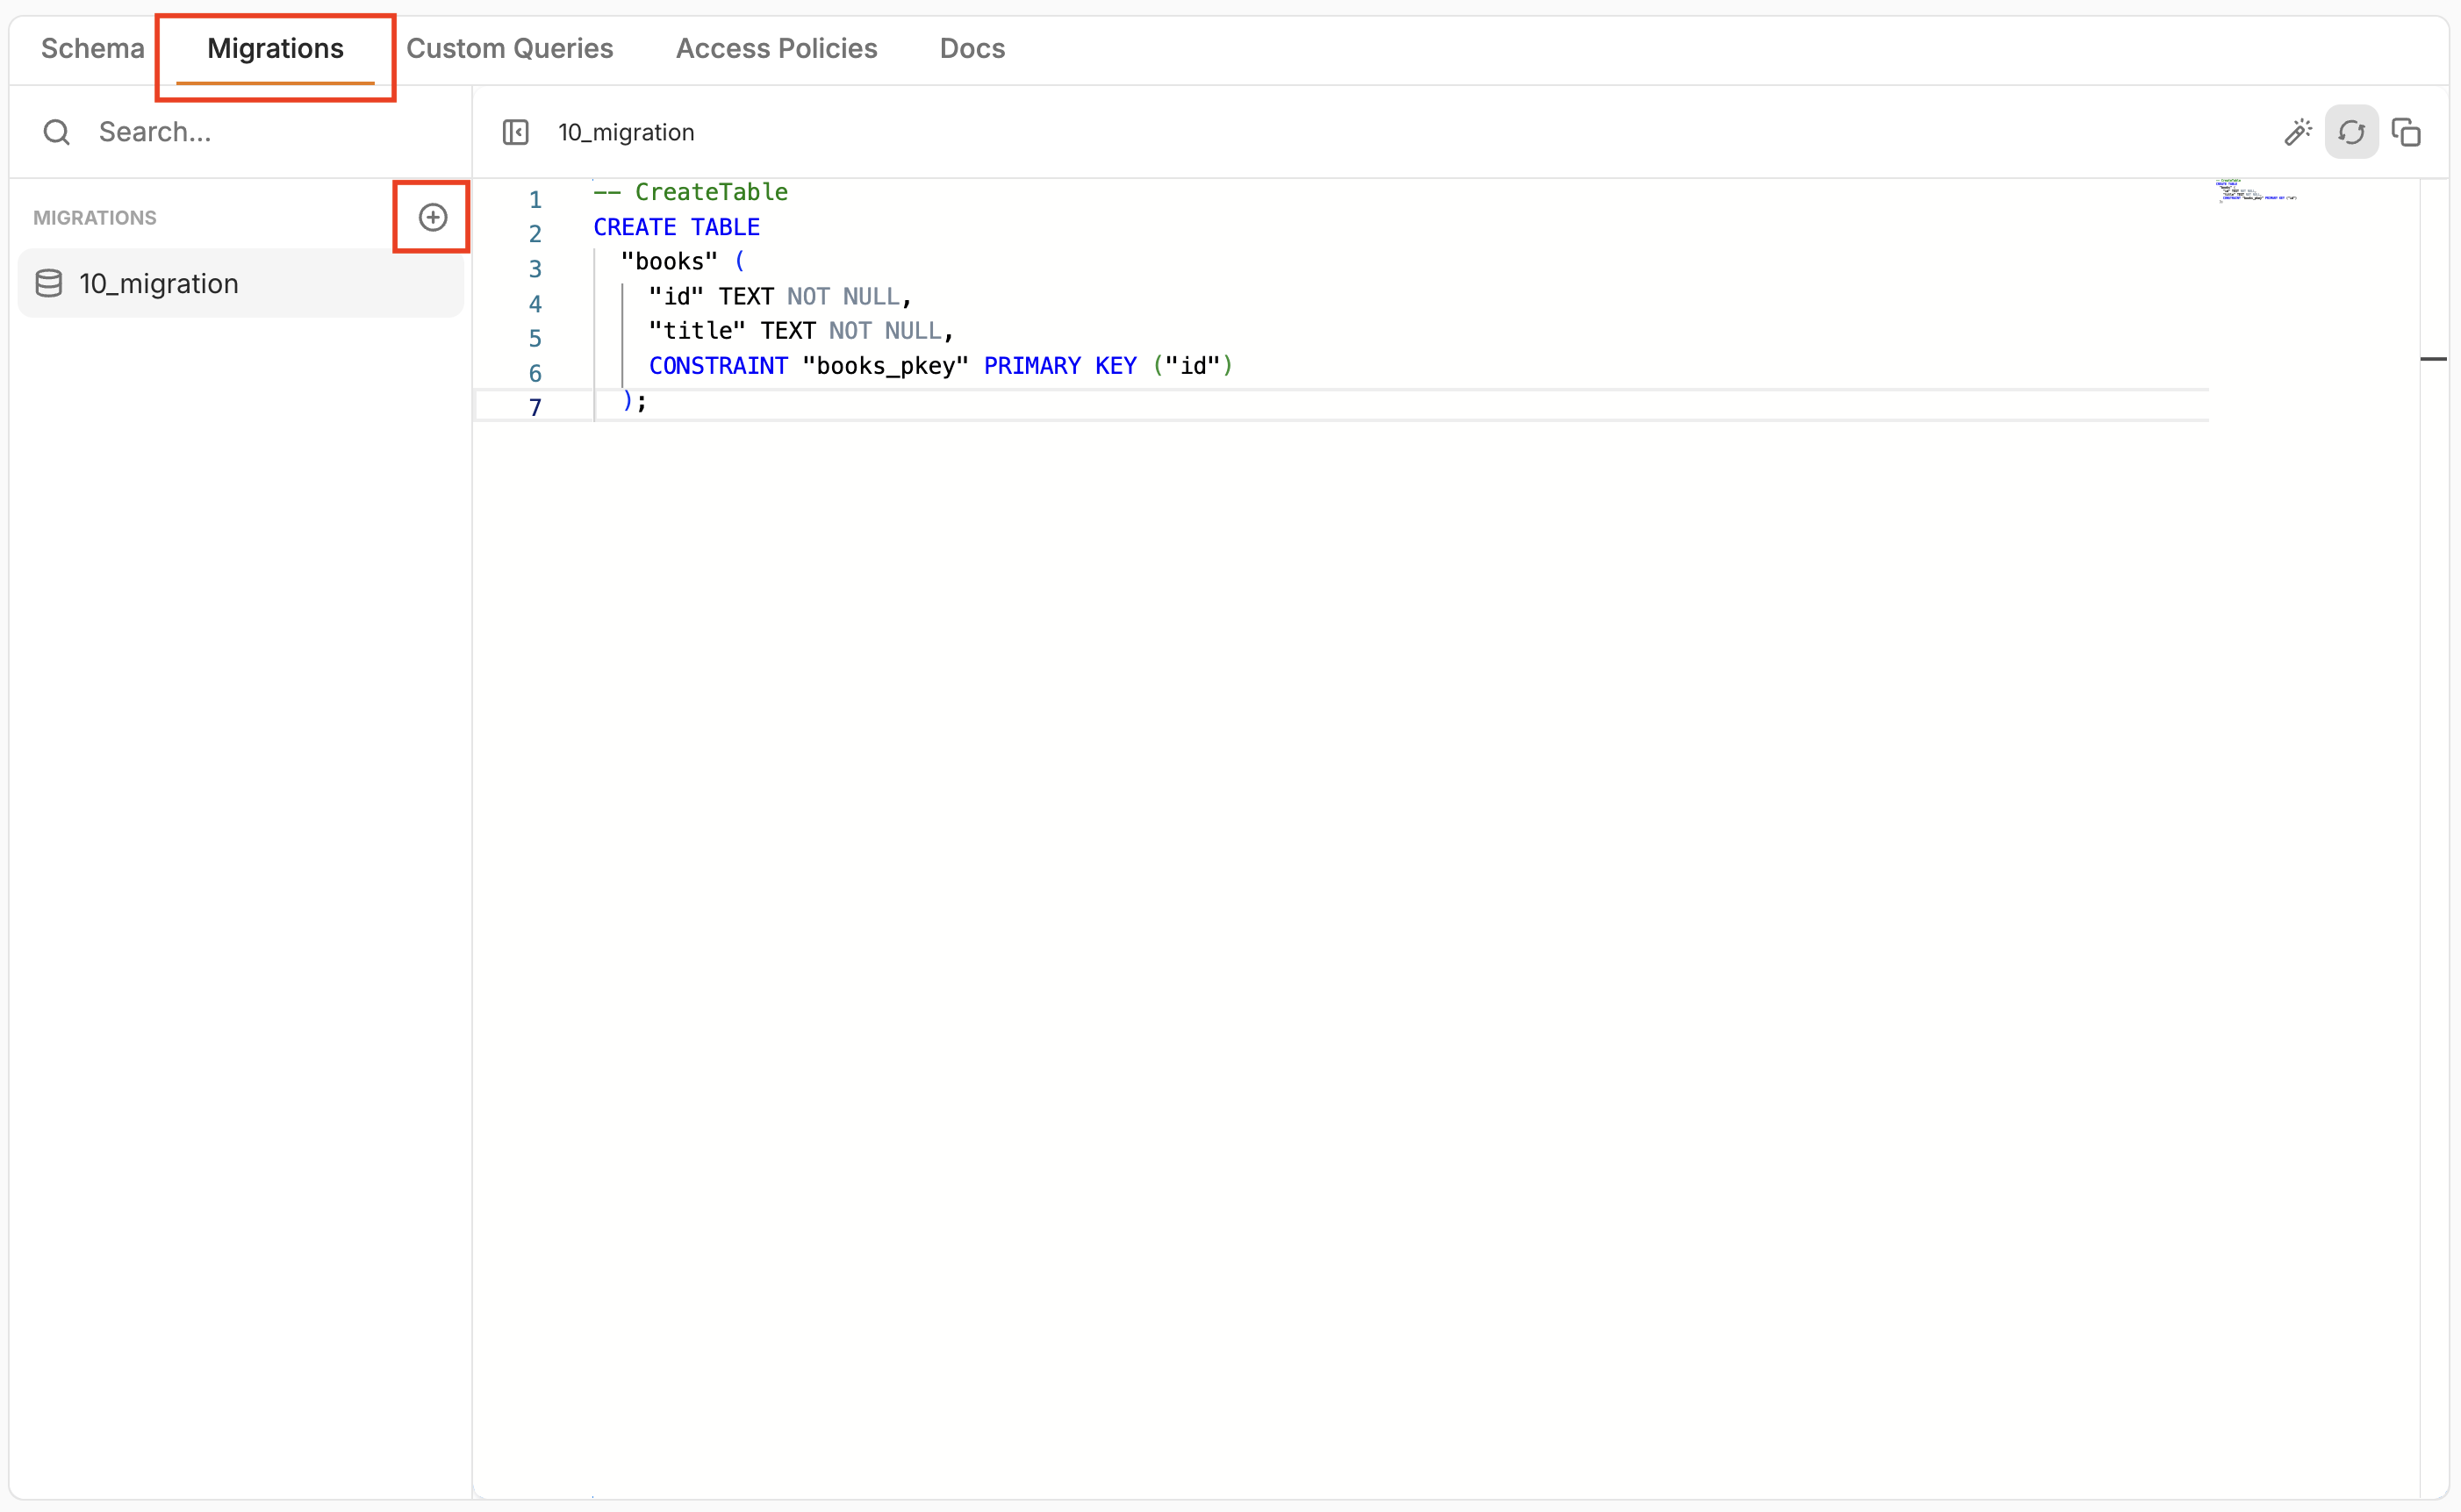Collapse the sidebar panel icon
This screenshot has width=2461, height=1512.
pos(515,132)
